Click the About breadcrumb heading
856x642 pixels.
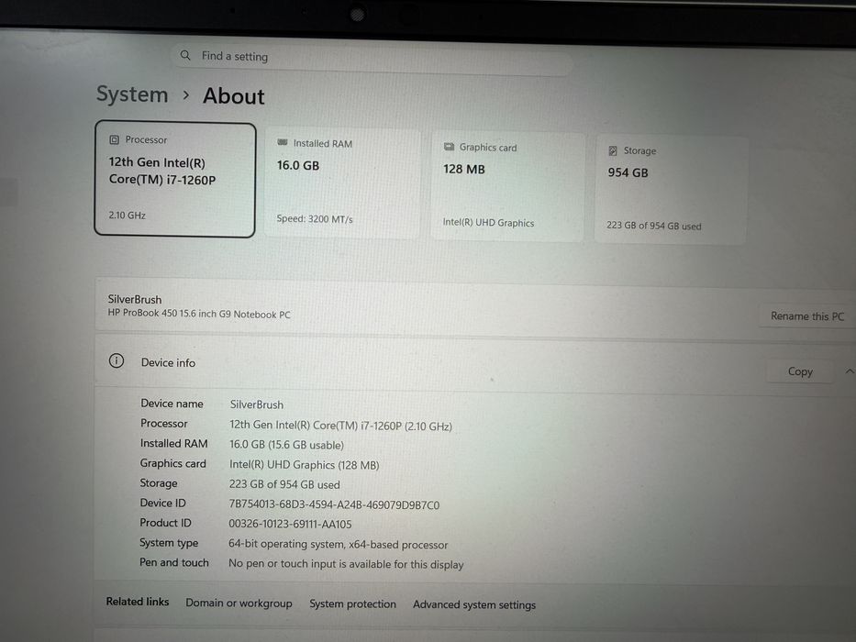point(234,96)
